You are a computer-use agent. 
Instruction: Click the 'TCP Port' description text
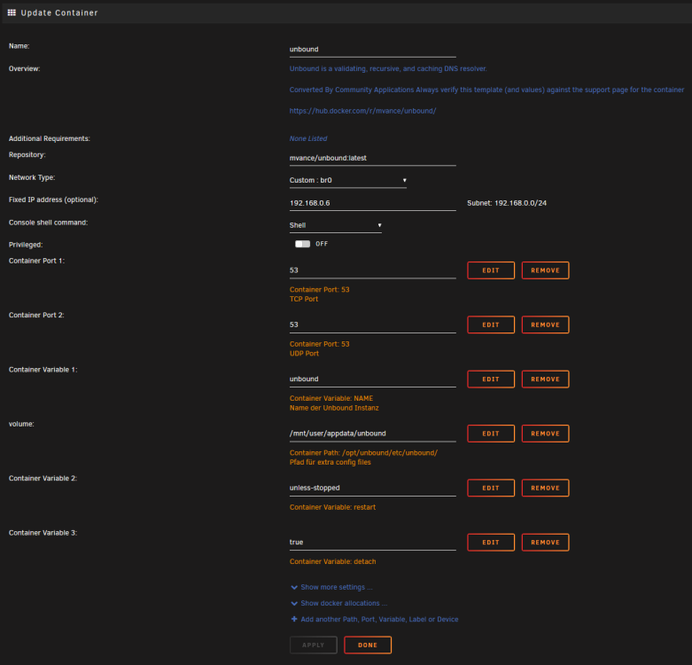(304, 299)
